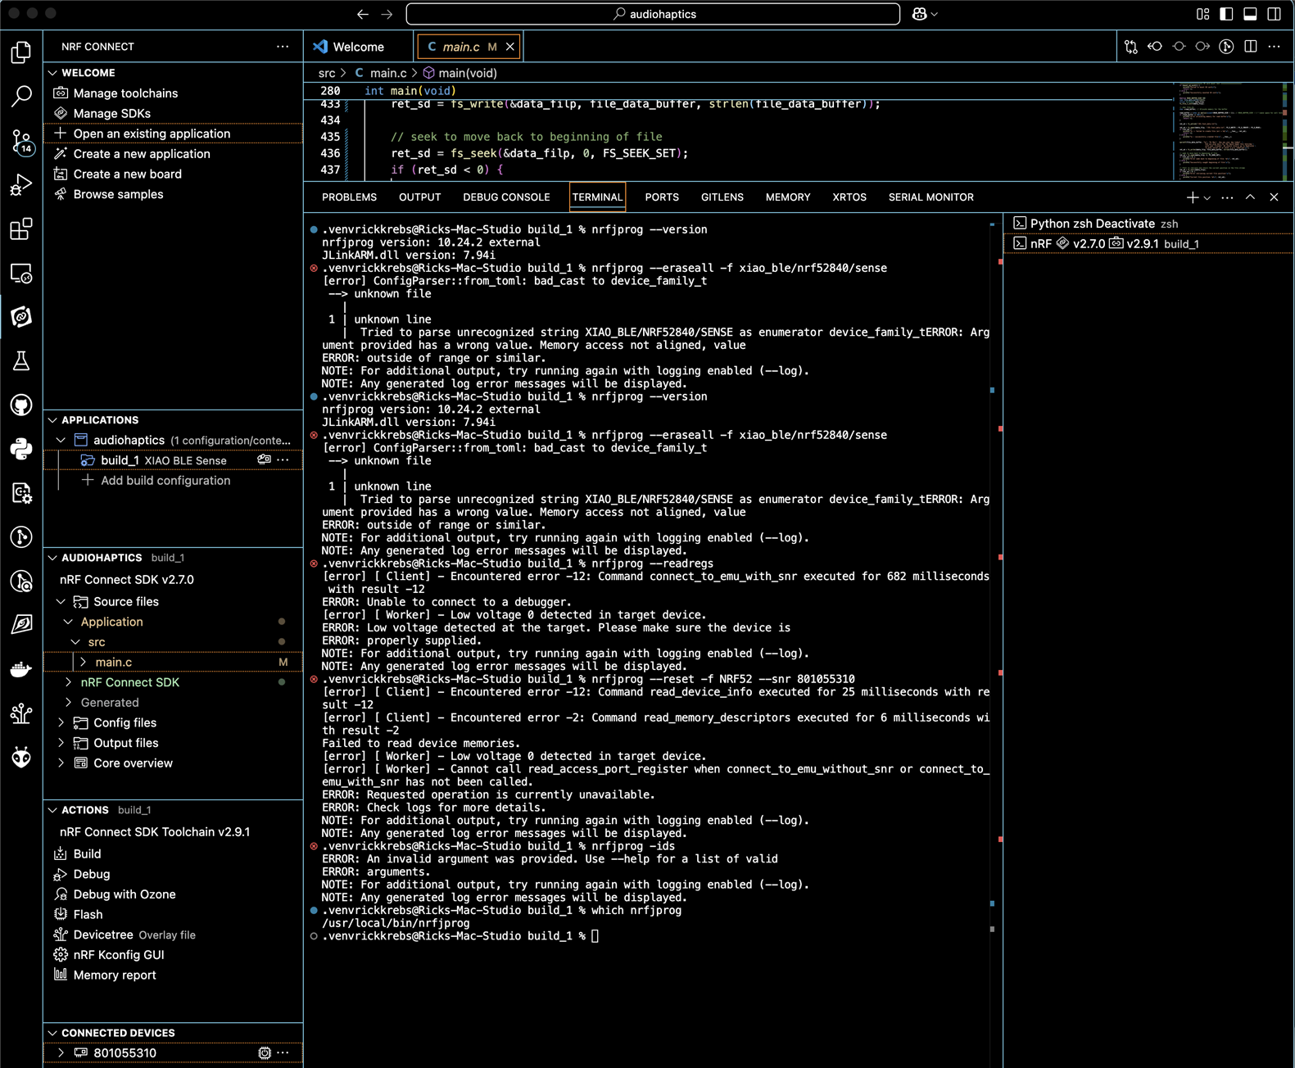
Task: Open editor More Actions menu
Action: [x=1274, y=47]
